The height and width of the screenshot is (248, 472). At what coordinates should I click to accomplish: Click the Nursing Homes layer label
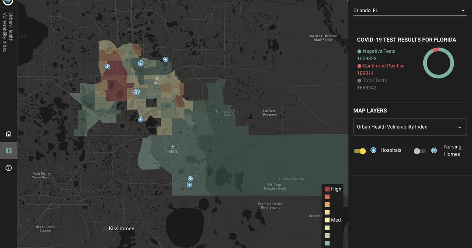coord(452,150)
